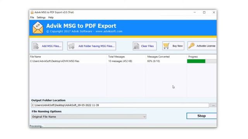Choose Add Folder having MSG Files
Viewport: 248px width, 139px height.
(91, 46)
